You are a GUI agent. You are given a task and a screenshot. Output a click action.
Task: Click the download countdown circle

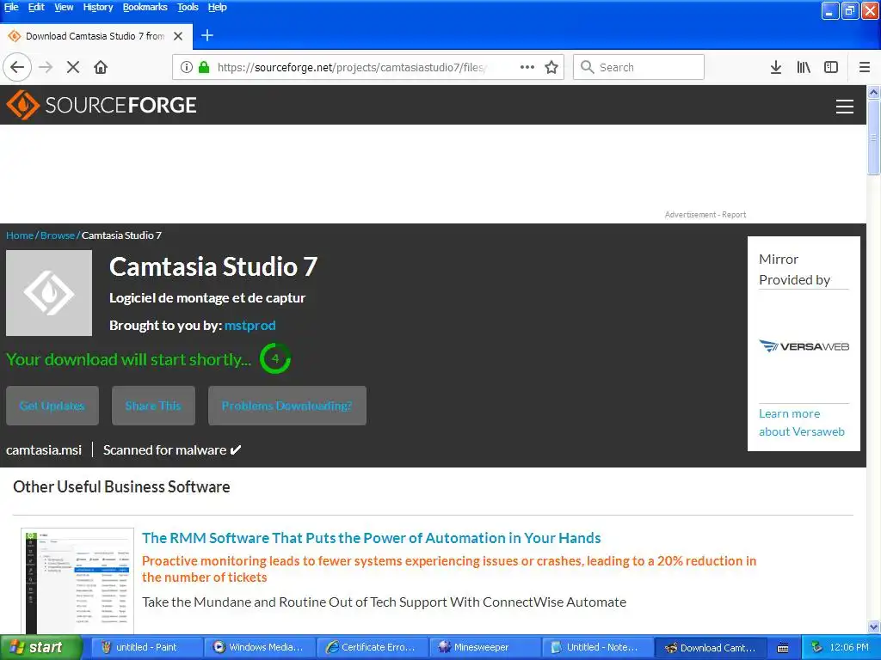click(x=274, y=358)
